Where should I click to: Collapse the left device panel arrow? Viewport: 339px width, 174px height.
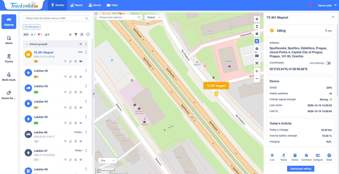coord(93,94)
